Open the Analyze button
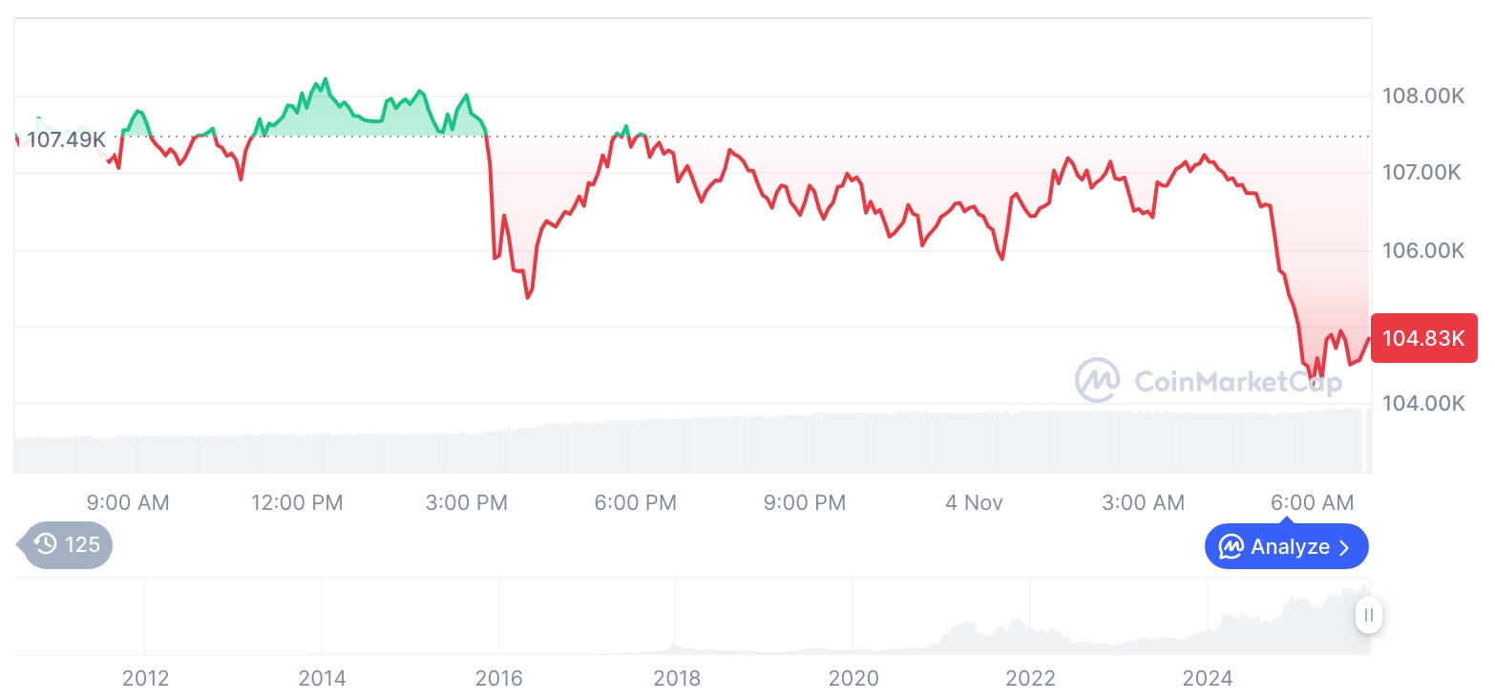Screen dimensions: 1495x699 coord(1286,547)
